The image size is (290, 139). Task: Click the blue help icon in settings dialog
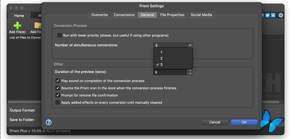point(49,122)
